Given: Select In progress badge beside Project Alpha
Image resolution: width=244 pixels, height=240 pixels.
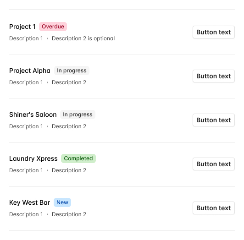Looking at the screenshot, I should pos(72,71).
